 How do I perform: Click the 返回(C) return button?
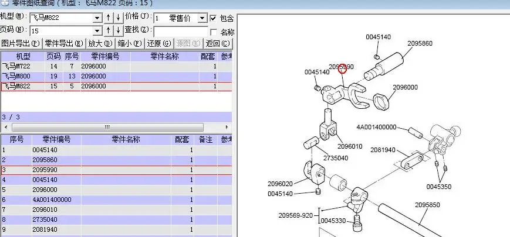(218, 43)
